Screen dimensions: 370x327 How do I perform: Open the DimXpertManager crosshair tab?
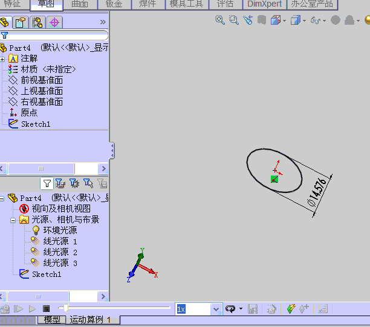pyautogui.click(x=54, y=22)
